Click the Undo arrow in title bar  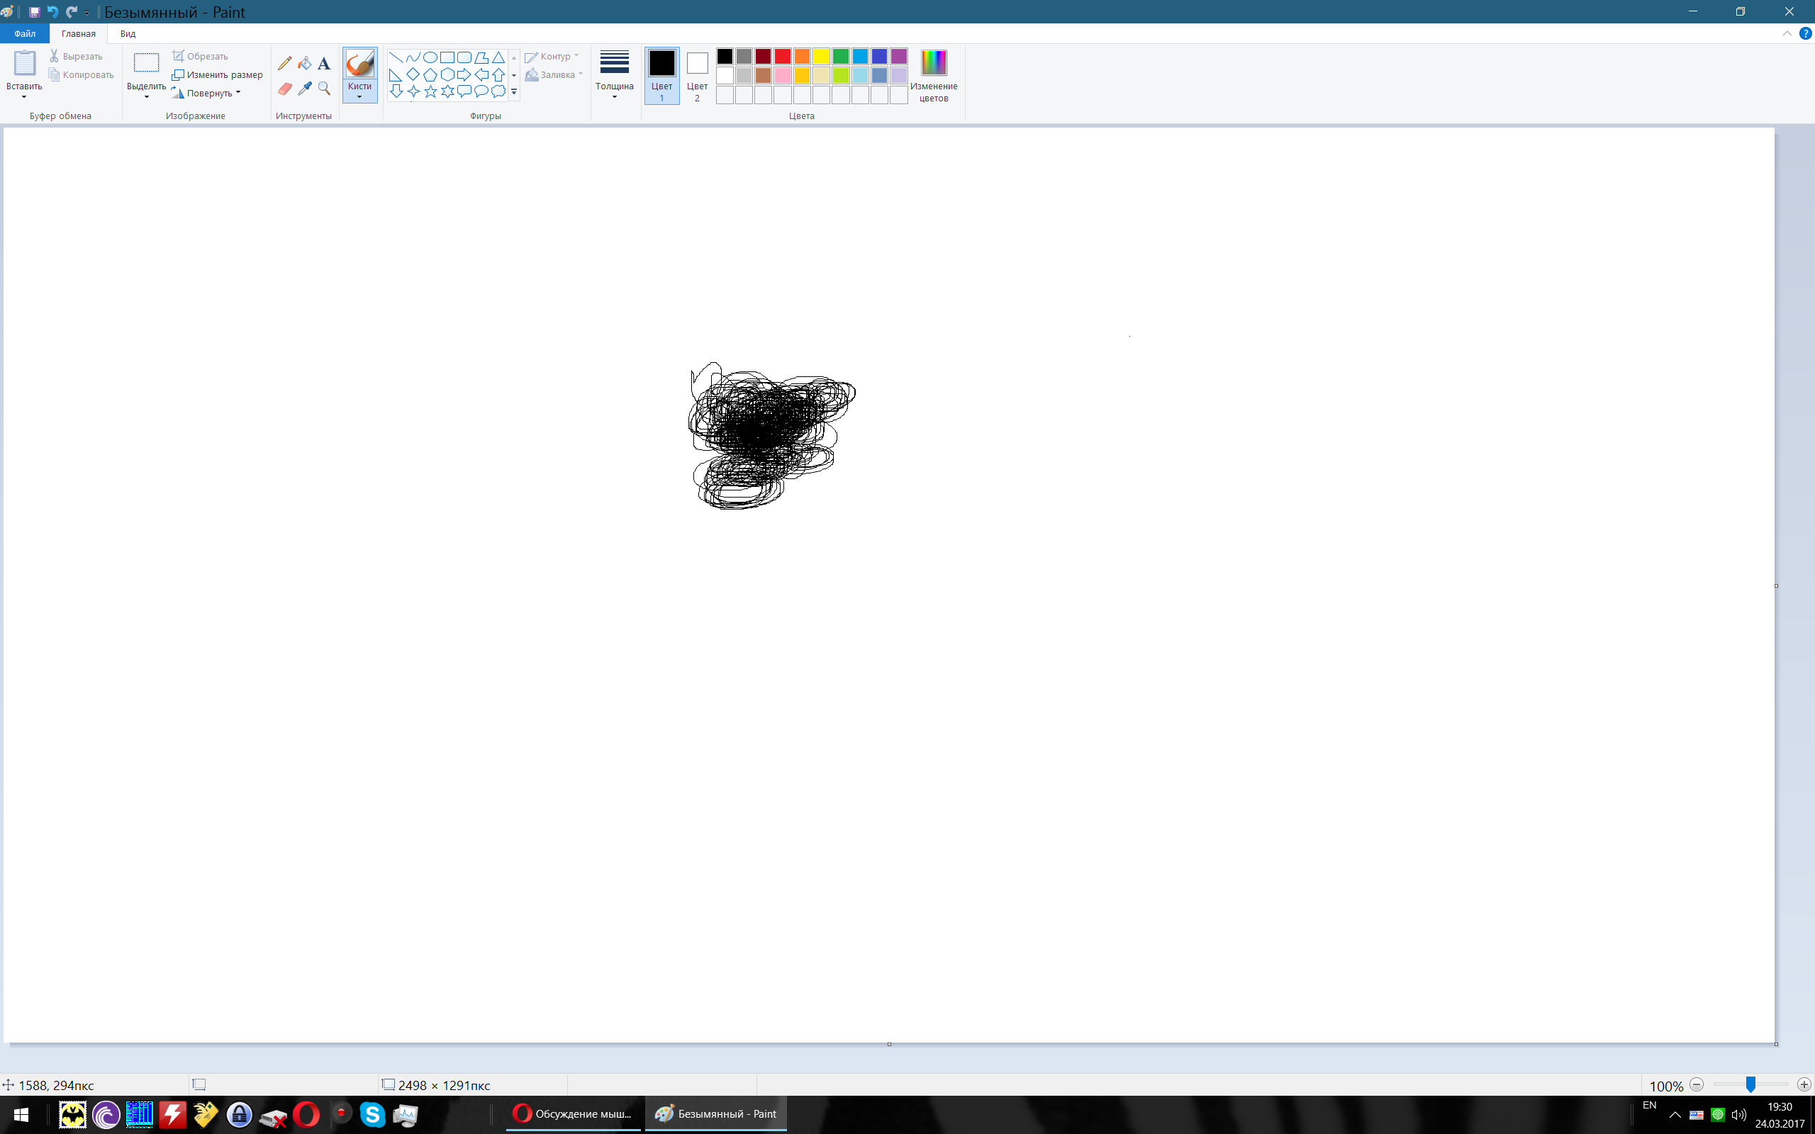coord(52,12)
